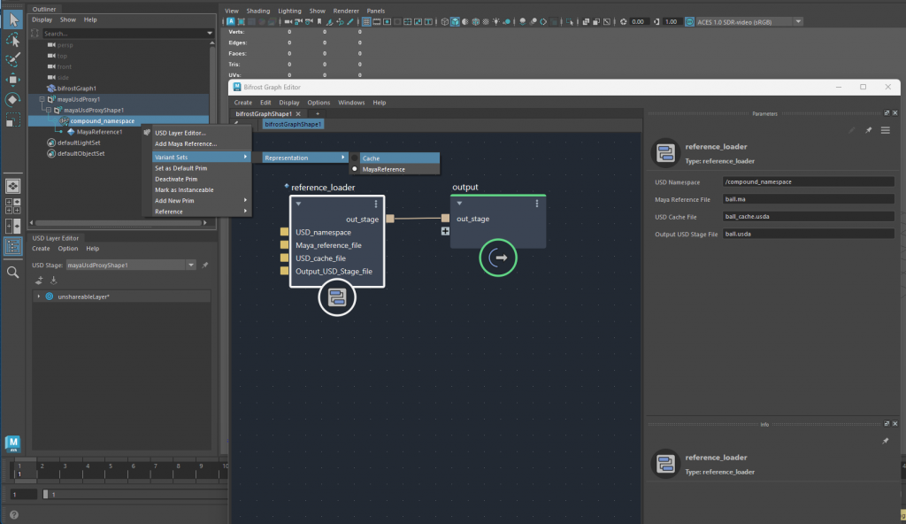Click the bifrostGraphShape1 breadcrumb button
The height and width of the screenshot is (524, 906).
pos(293,125)
